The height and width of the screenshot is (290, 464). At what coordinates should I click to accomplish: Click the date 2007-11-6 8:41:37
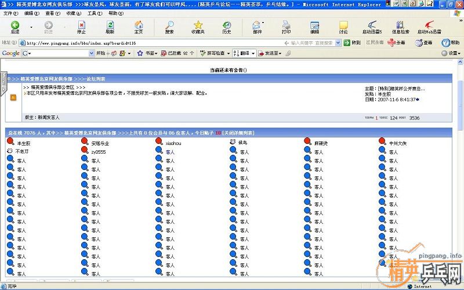point(397,100)
